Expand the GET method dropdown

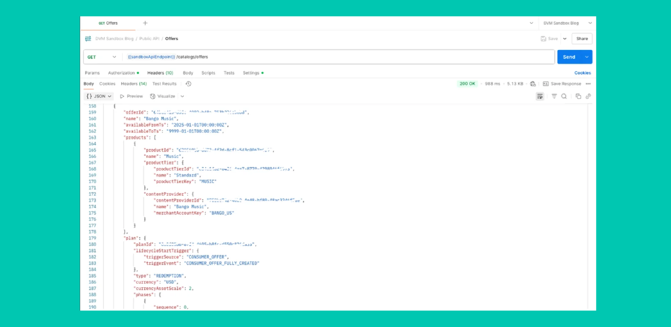[101, 57]
